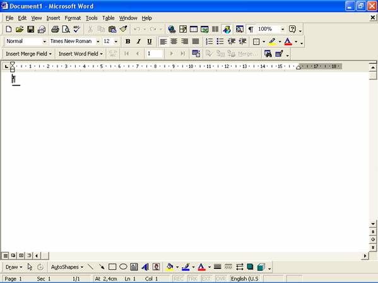Run Spelling and Grammar check
The image size is (378, 283).
coord(76,30)
